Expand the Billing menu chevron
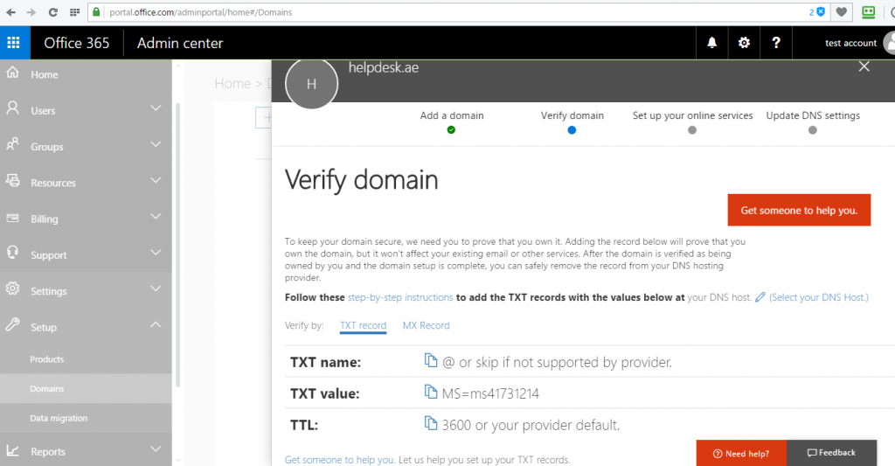The width and height of the screenshot is (895, 466). coord(156,216)
